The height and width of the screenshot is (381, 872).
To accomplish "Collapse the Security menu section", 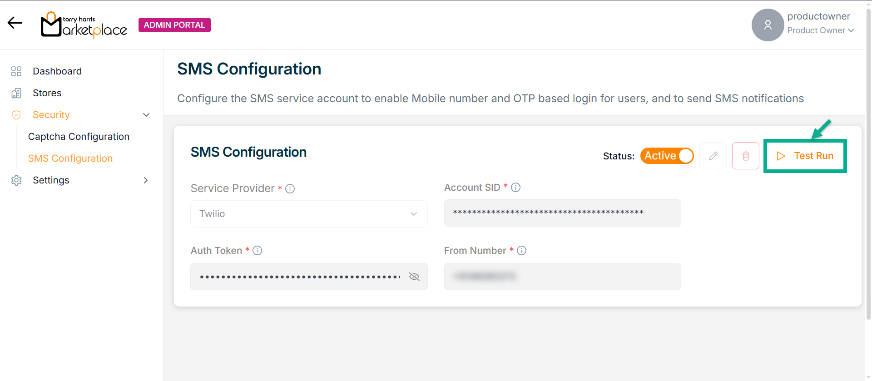I will [x=146, y=115].
